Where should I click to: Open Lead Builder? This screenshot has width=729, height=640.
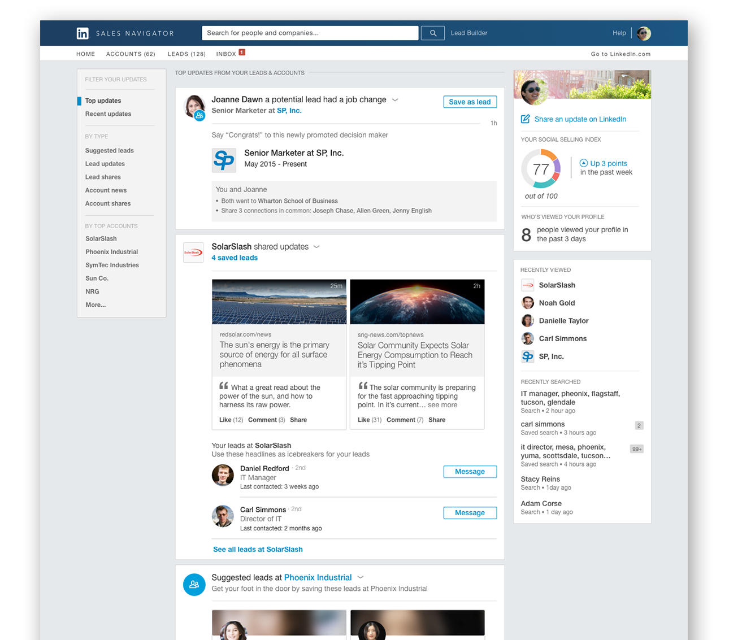(469, 33)
